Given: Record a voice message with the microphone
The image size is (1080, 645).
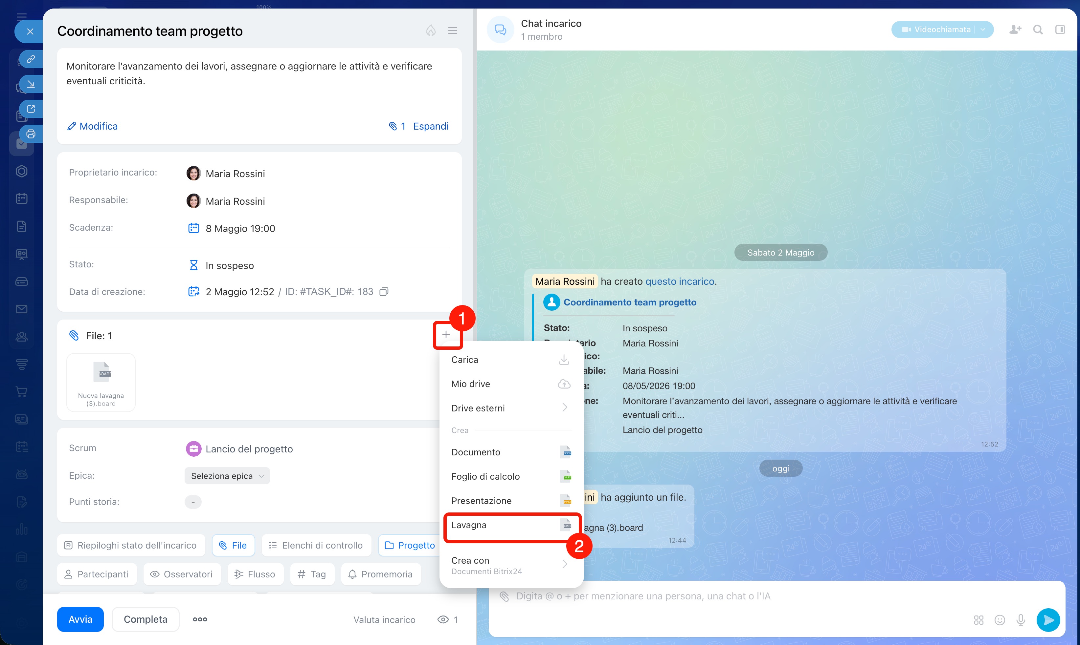Looking at the screenshot, I should pos(1021,620).
